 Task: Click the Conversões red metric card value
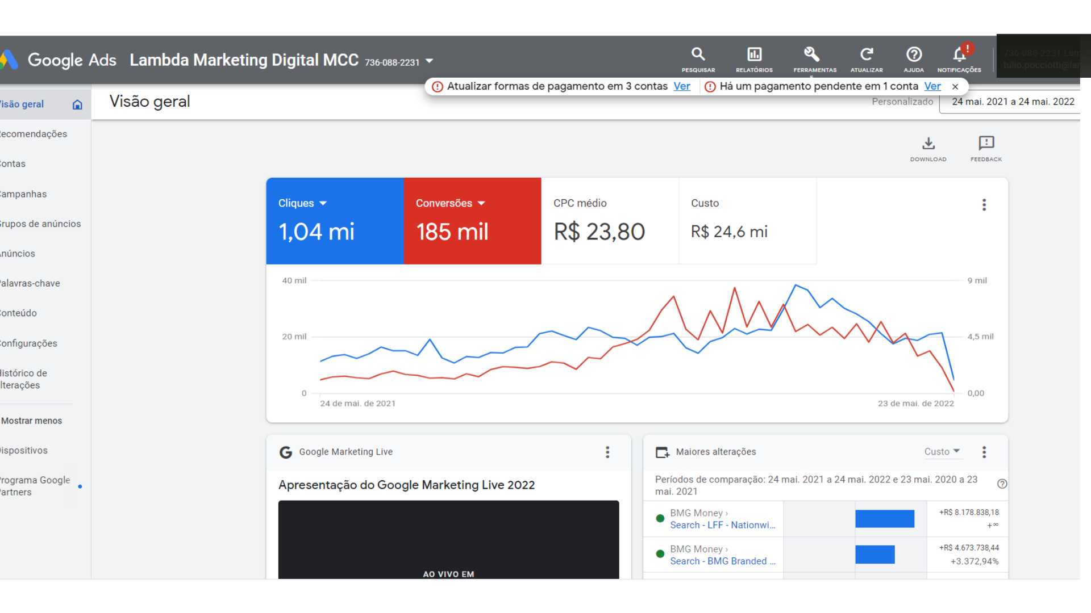pos(452,232)
